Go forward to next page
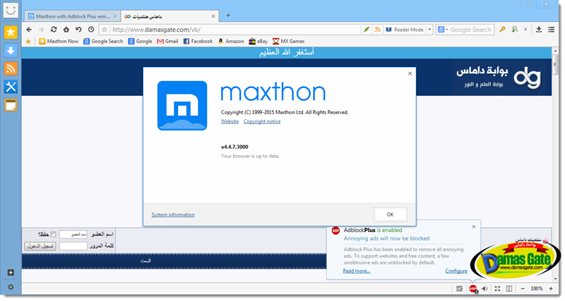The height and width of the screenshot is (301, 565). (x=42, y=30)
